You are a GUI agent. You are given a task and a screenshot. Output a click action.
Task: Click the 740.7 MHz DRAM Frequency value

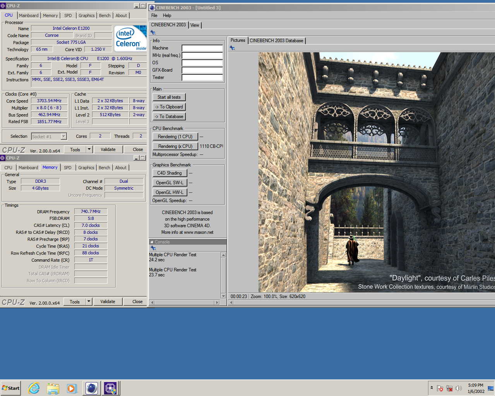pyautogui.click(x=91, y=211)
